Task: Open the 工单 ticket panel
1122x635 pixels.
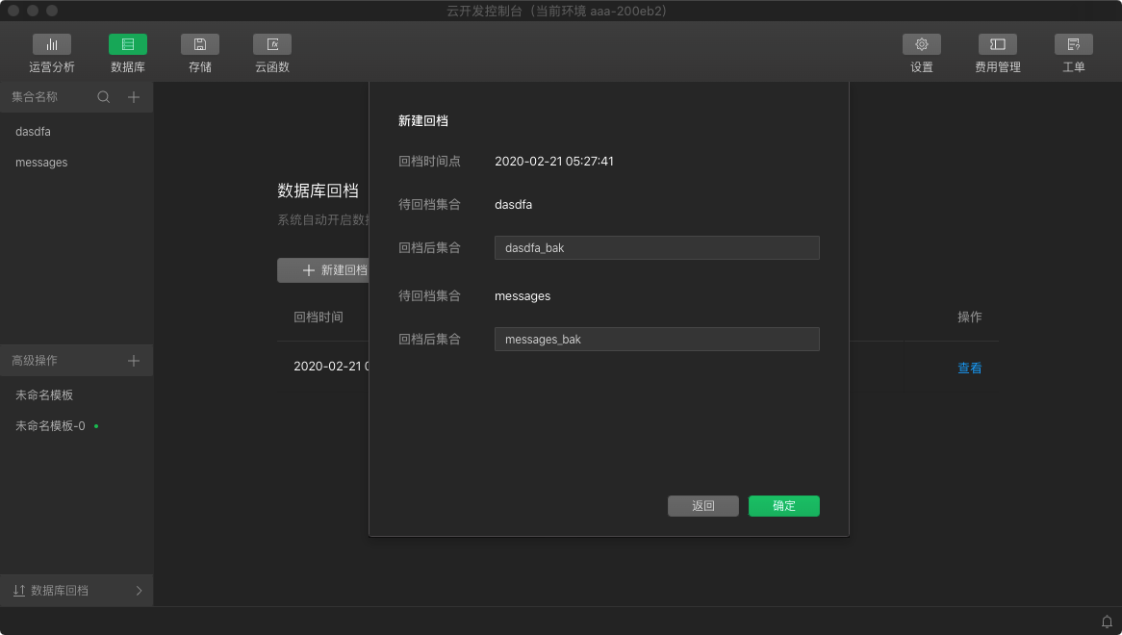Action: pos(1073,53)
